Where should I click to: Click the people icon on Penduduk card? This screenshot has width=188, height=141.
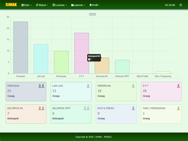[x=41, y=86]
